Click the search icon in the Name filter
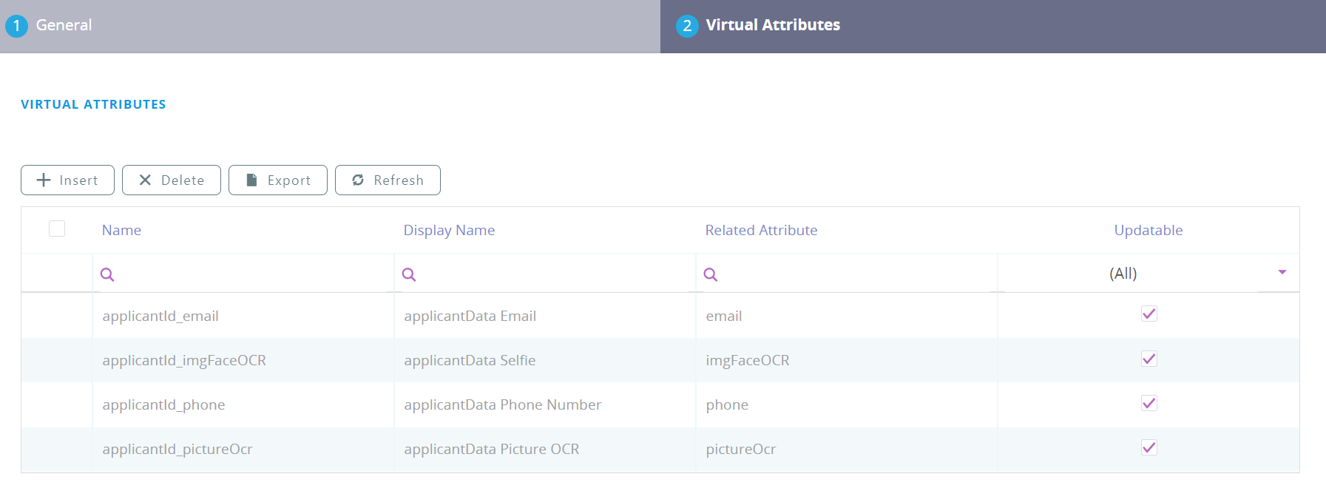This screenshot has width=1326, height=491. [107, 274]
